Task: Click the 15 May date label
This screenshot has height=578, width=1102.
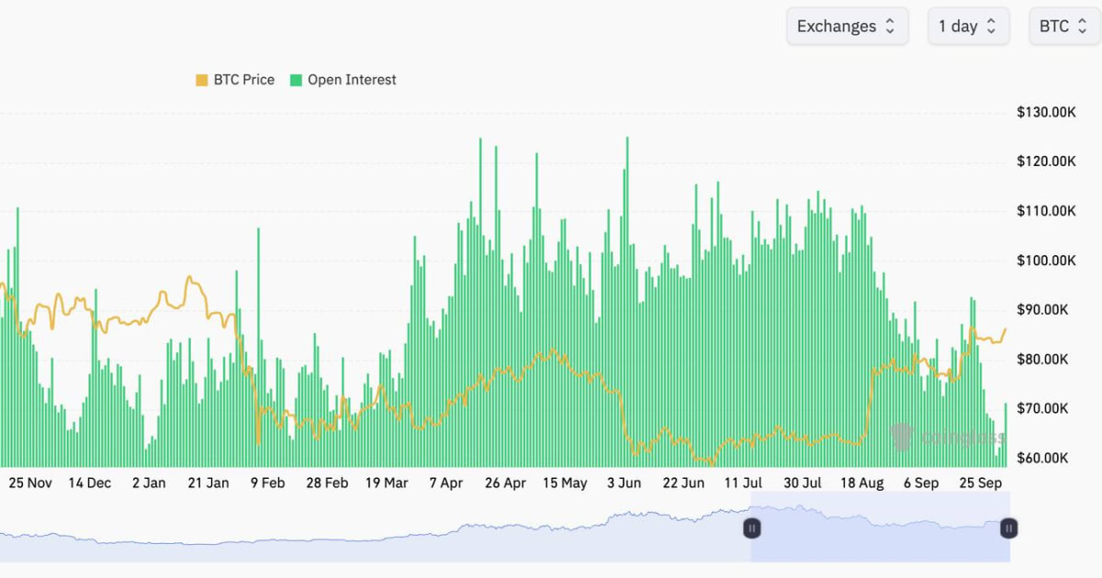Action: (565, 483)
